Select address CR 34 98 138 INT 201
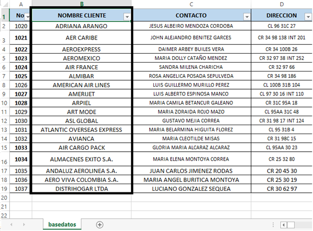313x231 pixels. click(282, 38)
